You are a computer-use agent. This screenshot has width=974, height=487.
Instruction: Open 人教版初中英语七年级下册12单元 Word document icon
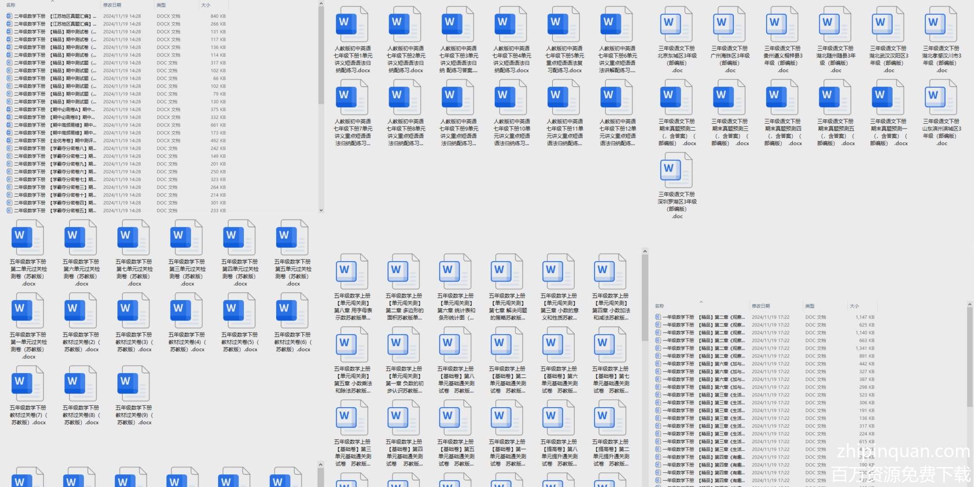[x=617, y=97]
